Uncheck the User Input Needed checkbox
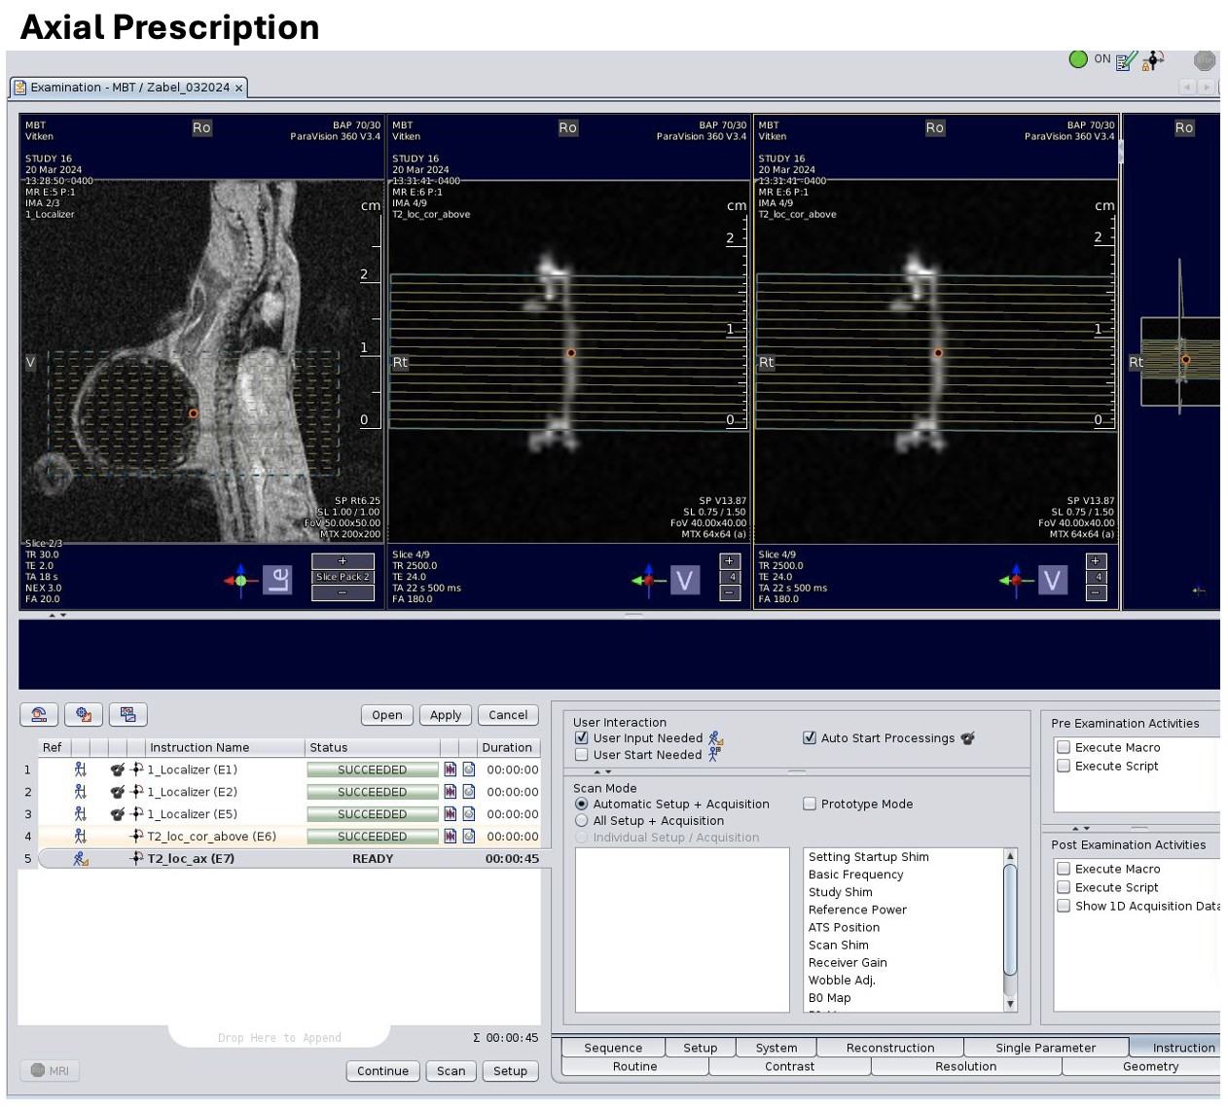The width and height of the screenshot is (1228, 1109). (582, 738)
